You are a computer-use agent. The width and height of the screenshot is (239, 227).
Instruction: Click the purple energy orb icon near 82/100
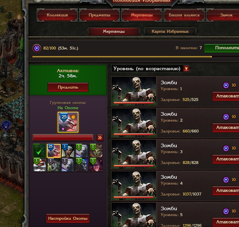pyautogui.click(x=37, y=48)
